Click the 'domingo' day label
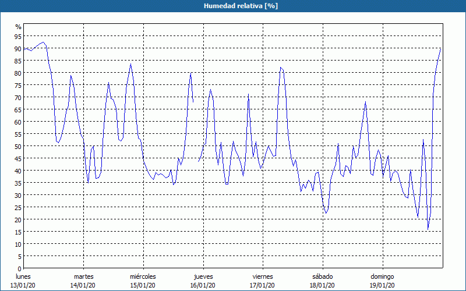This screenshot has height=291, width=466. [x=382, y=276]
